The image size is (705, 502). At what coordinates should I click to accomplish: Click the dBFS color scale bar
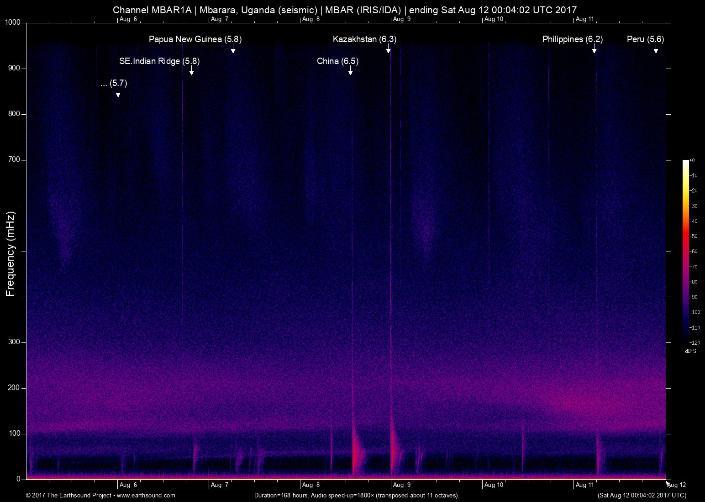point(685,251)
